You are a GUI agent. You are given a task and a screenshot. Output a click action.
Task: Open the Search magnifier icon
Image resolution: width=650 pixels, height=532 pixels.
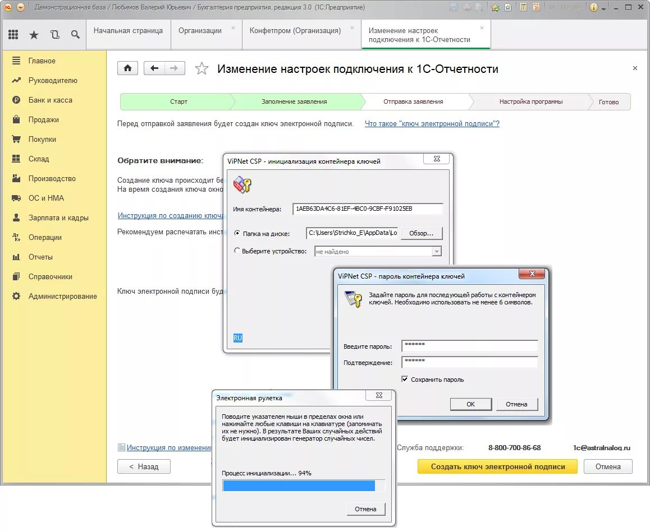click(75, 35)
